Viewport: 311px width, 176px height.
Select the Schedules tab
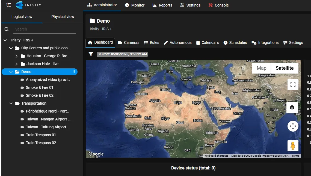[x=235, y=43]
